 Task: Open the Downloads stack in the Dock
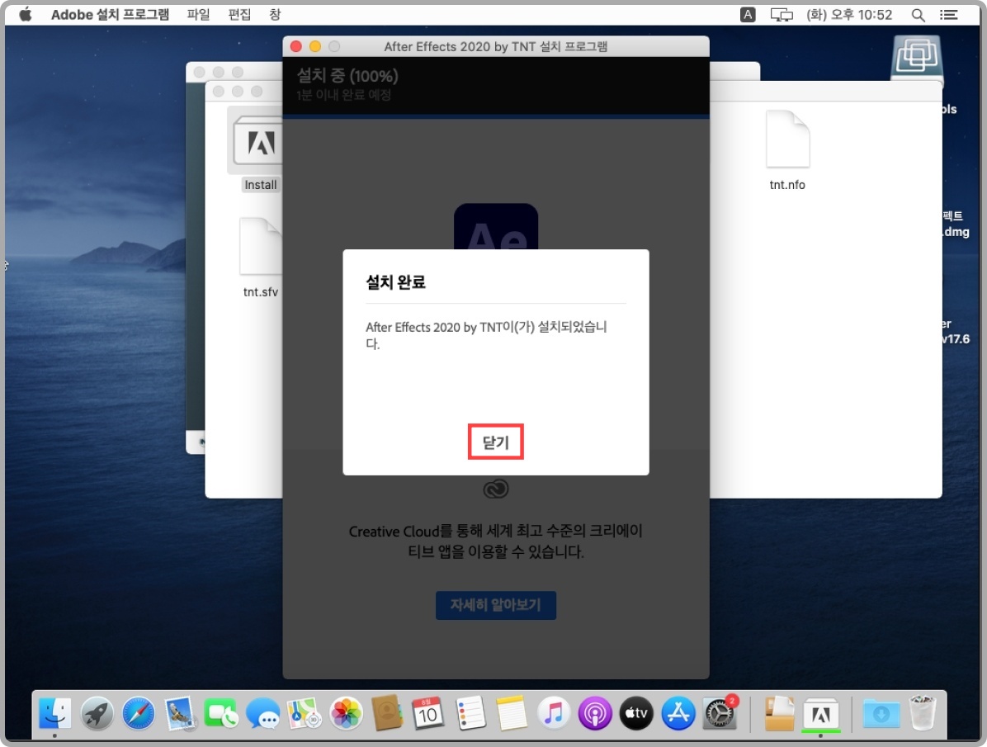[x=881, y=712]
